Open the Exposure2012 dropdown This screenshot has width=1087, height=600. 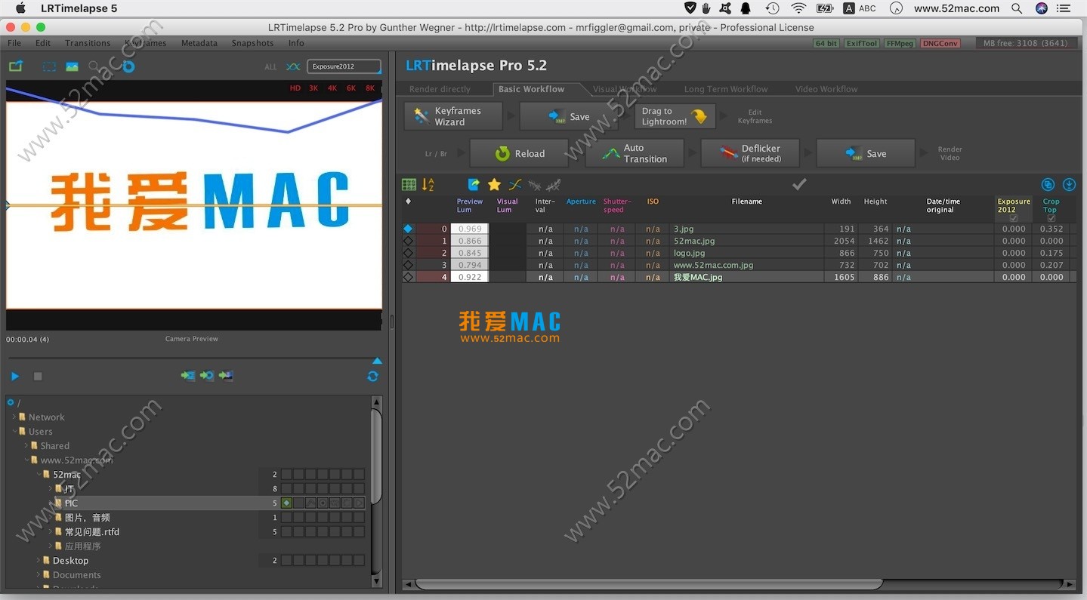tap(344, 66)
